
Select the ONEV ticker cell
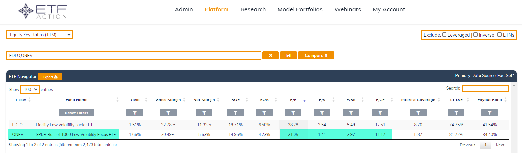click(18, 134)
